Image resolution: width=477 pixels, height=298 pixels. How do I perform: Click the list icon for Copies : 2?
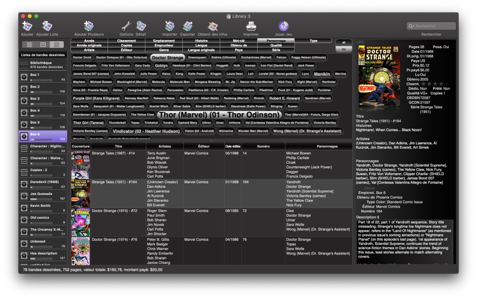[x=24, y=172]
